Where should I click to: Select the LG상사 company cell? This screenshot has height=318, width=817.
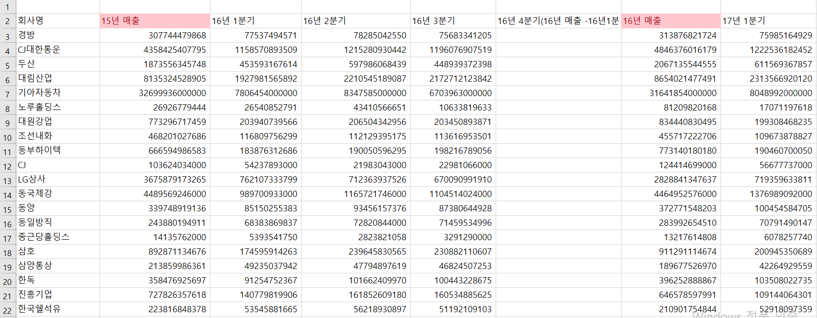[58, 179]
